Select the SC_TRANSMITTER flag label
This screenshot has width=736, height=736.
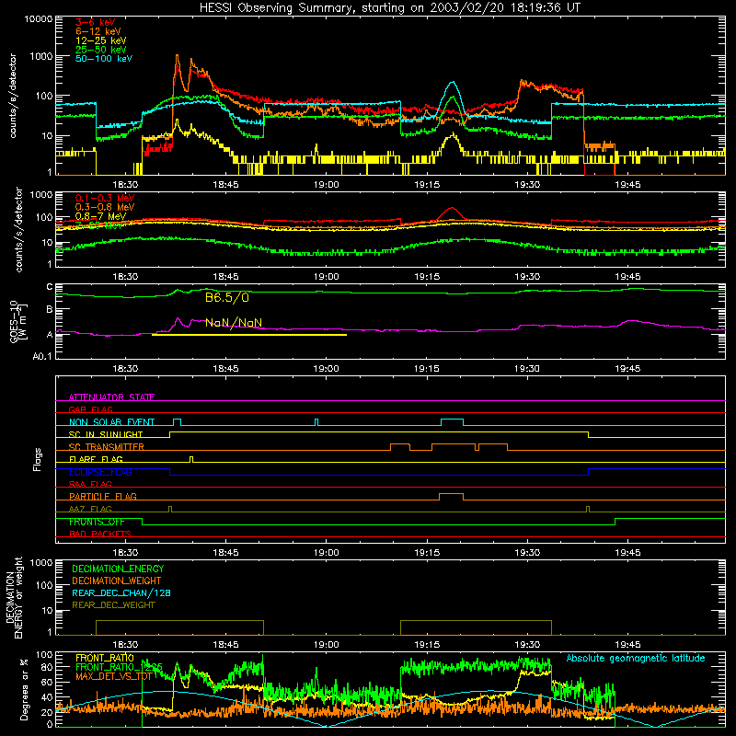pyautogui.click(x=107, y=447)
